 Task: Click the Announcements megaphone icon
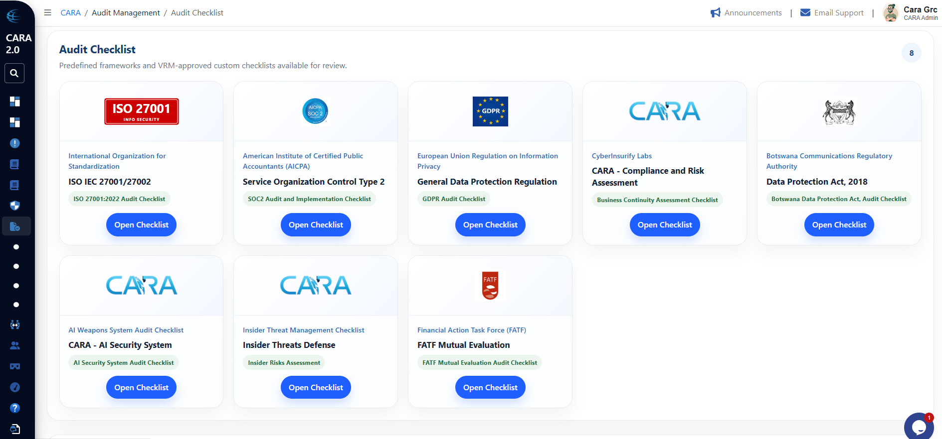(716, 12)
